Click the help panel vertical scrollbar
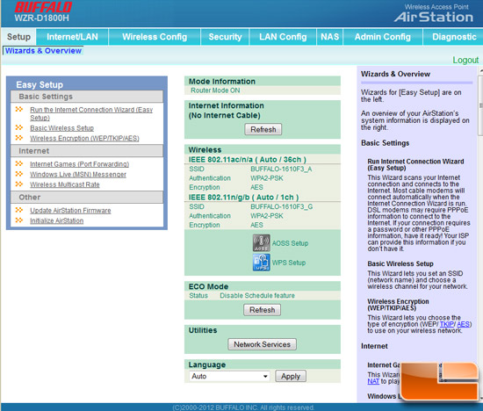 tap(481, 105)
